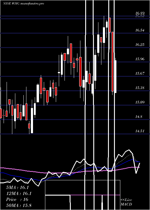Click the 15.38 price level label

(140, 88)
